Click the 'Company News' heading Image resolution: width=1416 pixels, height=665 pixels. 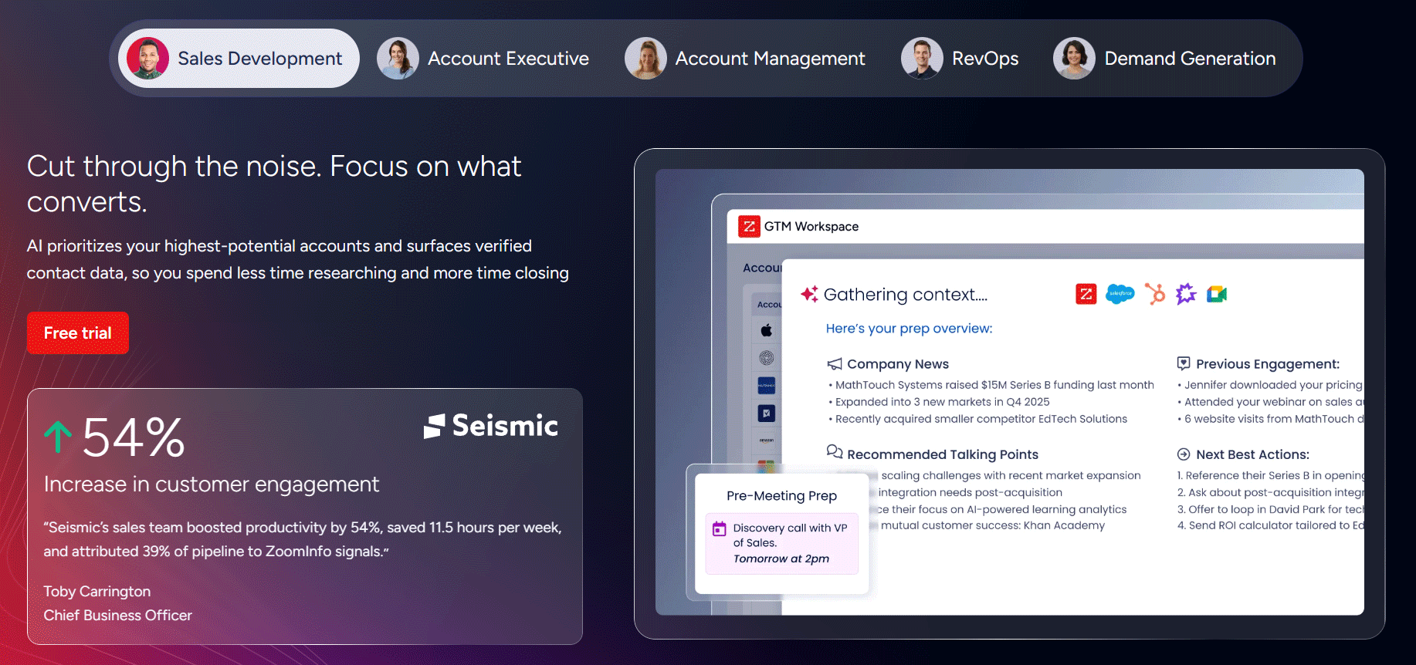(x=898, y=364)
